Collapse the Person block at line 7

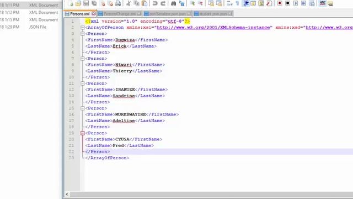click(82, 59)
